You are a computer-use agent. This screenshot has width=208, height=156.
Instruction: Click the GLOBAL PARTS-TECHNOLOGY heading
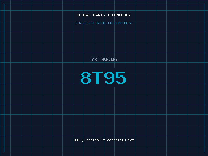[104, 15]
